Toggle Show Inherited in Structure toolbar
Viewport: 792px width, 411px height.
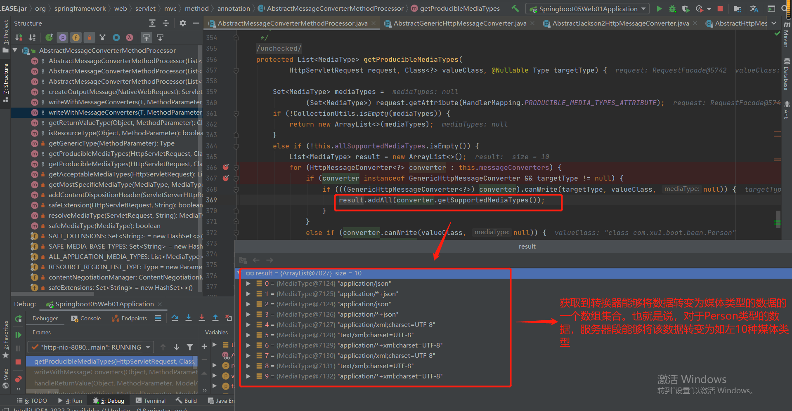49,38
